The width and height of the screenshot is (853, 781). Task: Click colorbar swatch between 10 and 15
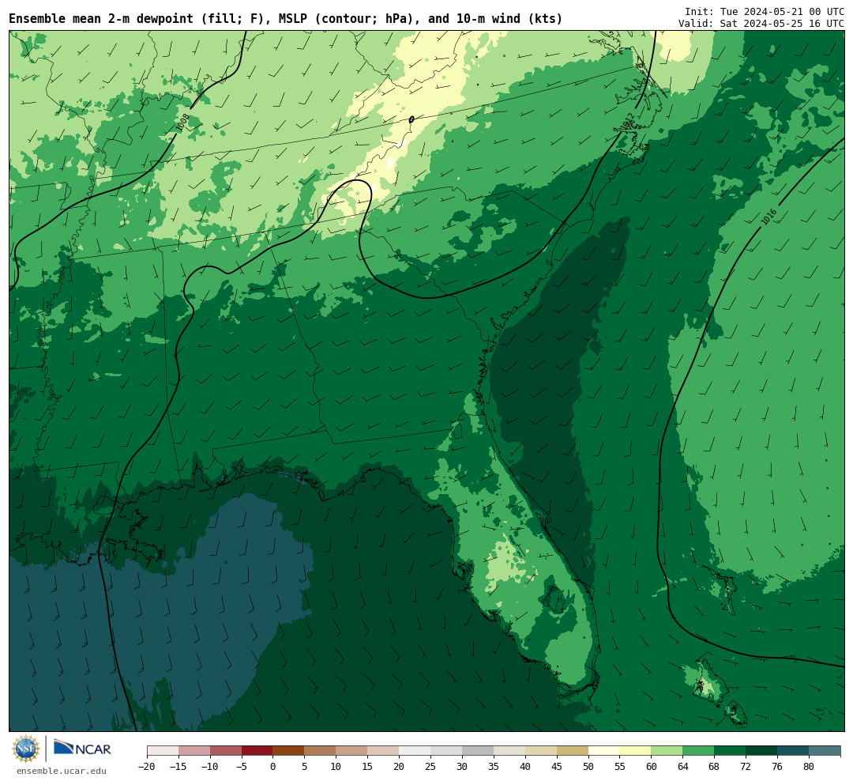(351, 751)
